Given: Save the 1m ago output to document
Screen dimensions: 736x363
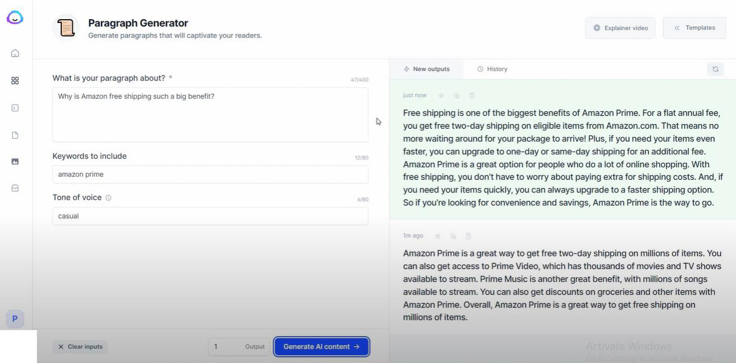Looking at the screenshot, I should [x=468, y=236].
